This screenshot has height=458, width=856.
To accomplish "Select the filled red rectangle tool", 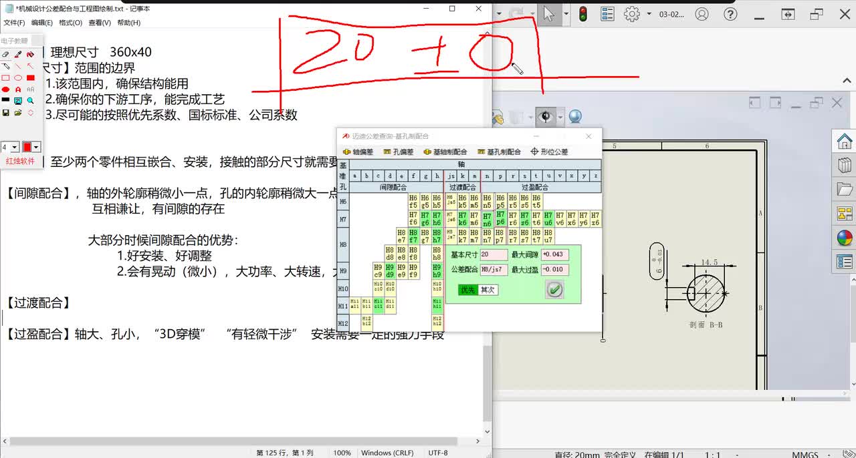I will [x=31, y=77].
